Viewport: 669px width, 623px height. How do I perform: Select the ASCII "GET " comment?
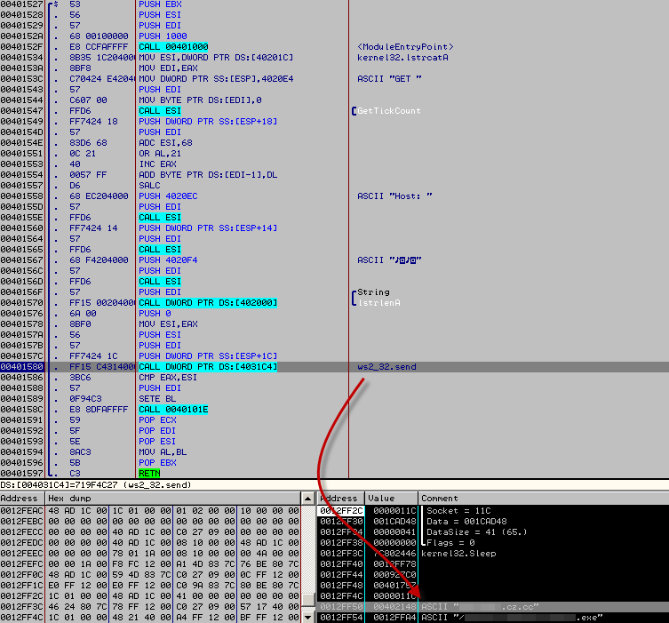pyautogui.click(x=389, y=79)
